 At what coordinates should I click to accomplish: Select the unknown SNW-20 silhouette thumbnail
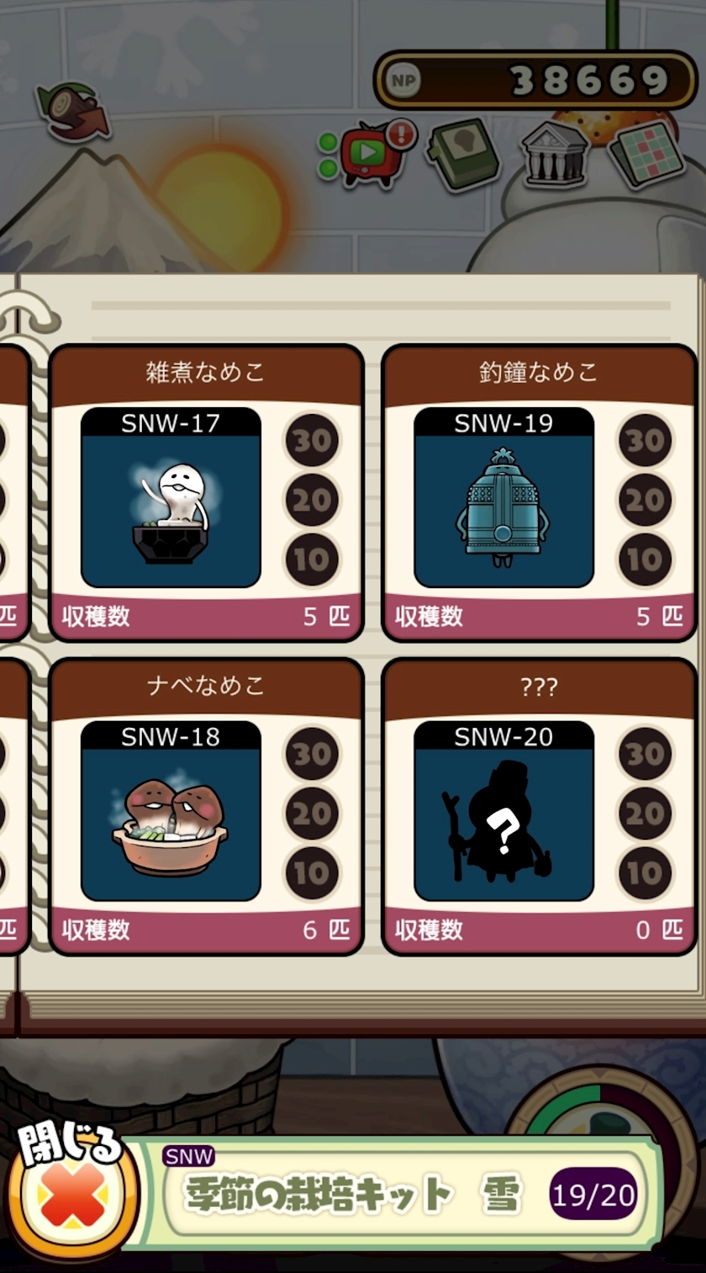click(503, 811)
